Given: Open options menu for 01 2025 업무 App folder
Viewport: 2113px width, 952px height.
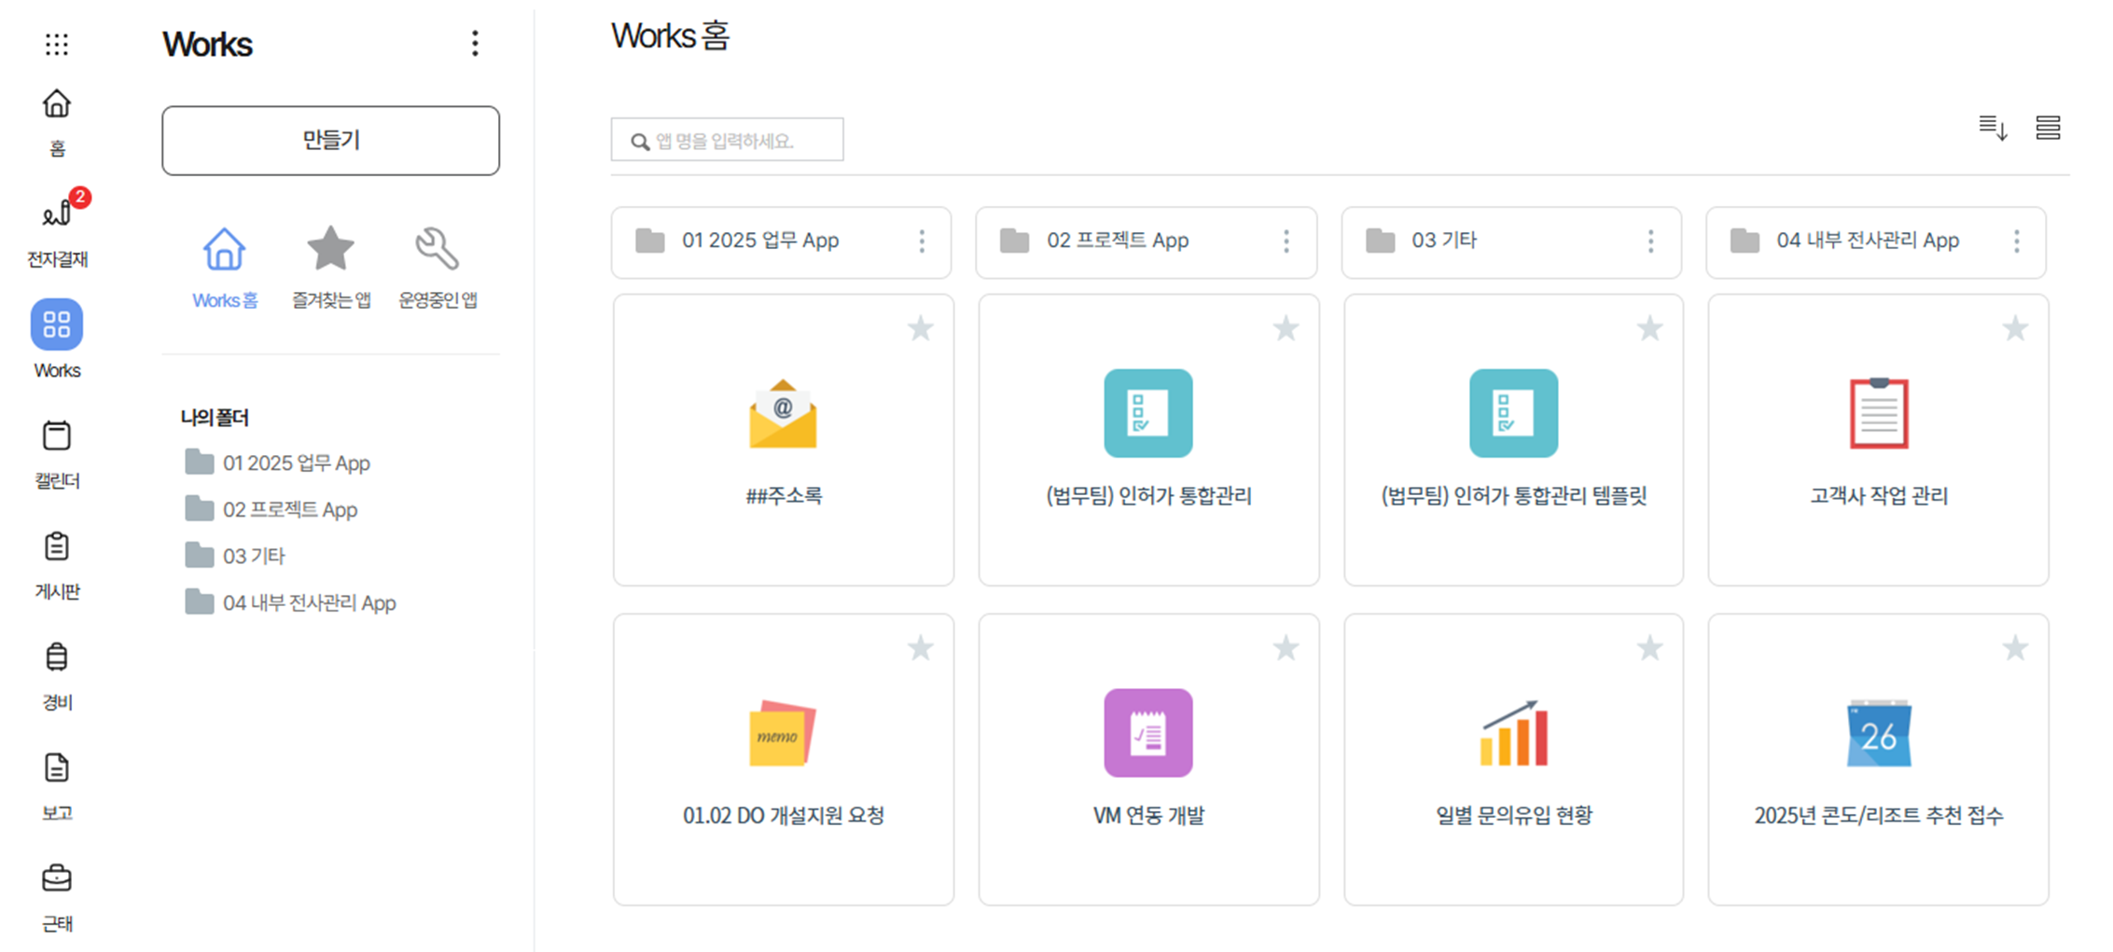Looking at the screenshot, I should click(922, 241).
